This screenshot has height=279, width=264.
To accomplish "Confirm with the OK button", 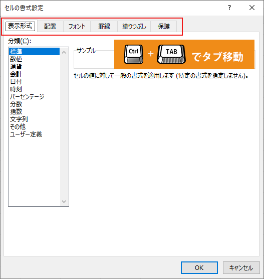I will [199, 267].
